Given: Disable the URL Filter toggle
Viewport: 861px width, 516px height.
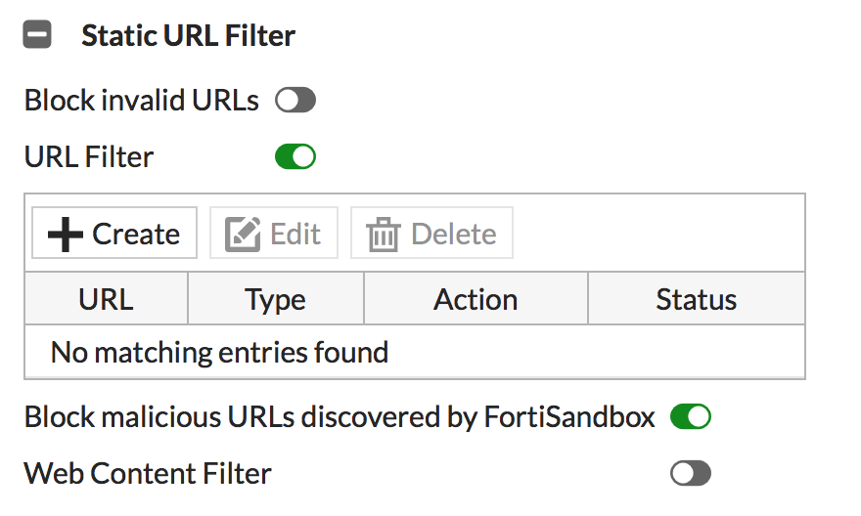Looking at the screenshot, I should point(295,156).
